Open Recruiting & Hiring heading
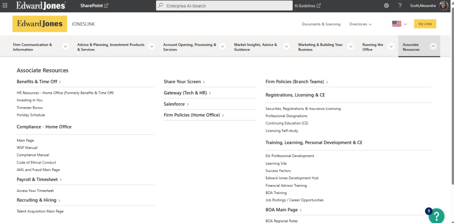Image resolution: width=454 pixels, height=223 pixels. pyautogui.click(x=39, y=200)
